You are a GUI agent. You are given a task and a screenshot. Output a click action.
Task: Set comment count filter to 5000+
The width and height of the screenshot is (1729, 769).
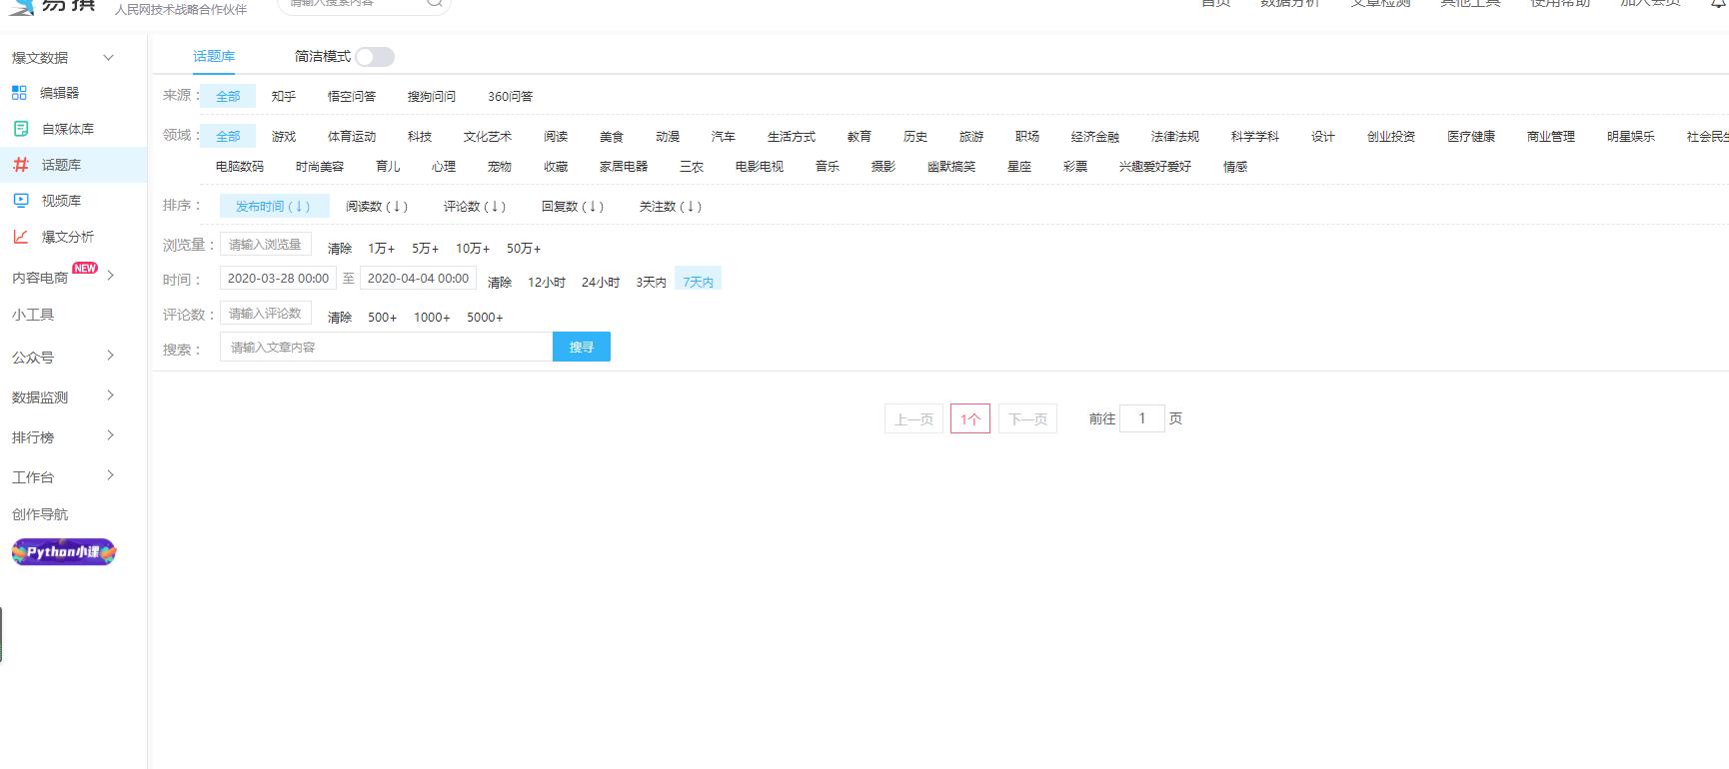[485, 318]
